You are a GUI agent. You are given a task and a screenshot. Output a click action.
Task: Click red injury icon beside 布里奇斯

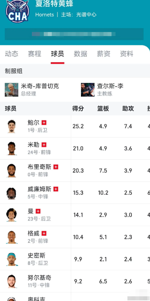coord(56,167)
